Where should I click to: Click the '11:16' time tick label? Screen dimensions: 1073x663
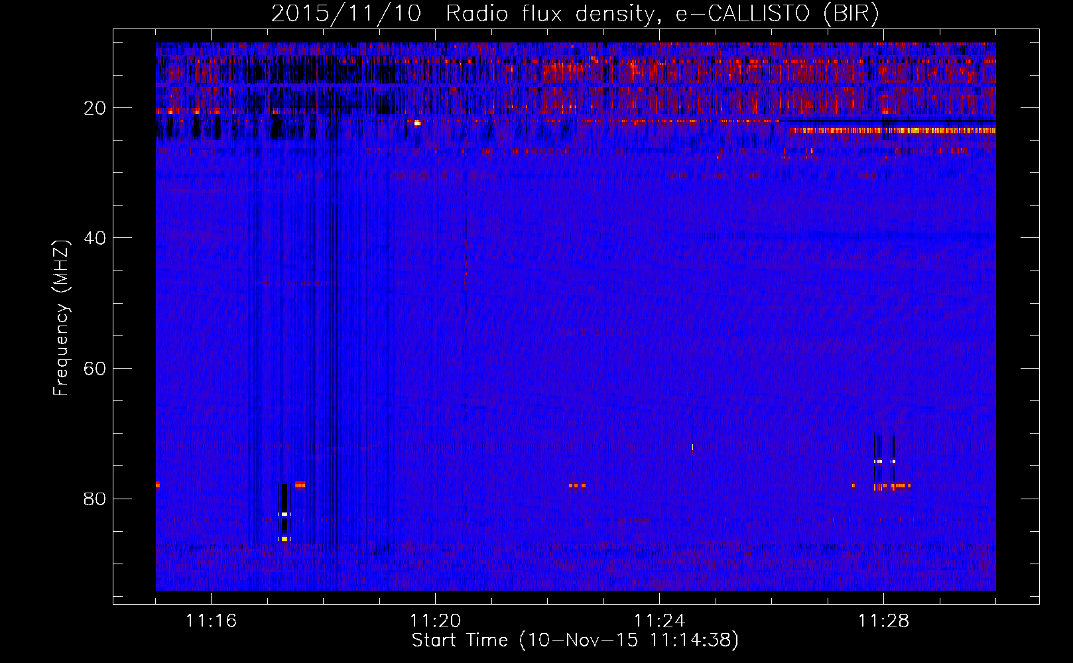[211, 621]
